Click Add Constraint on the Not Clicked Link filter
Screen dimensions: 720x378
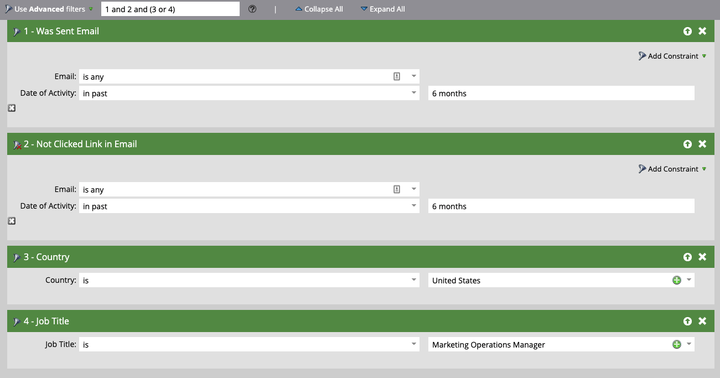tap(672, 169)
